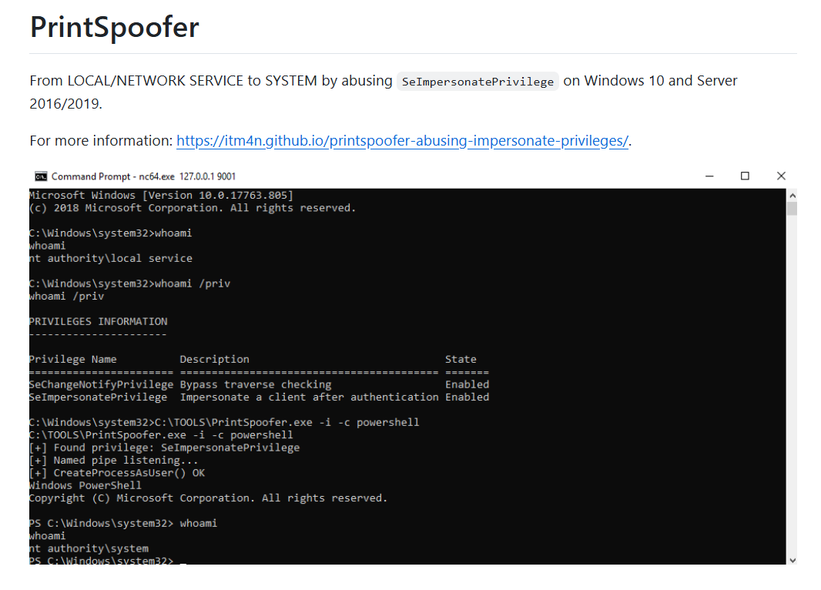Click the scrollbar up arrow in Command Prompt

click(x=793, y=196)
